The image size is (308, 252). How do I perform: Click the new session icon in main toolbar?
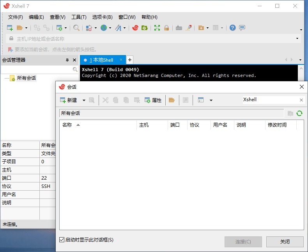click(10, 28)
